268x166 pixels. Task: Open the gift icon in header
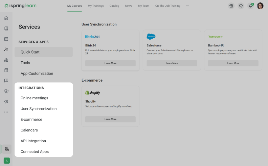tap(231, 6)
